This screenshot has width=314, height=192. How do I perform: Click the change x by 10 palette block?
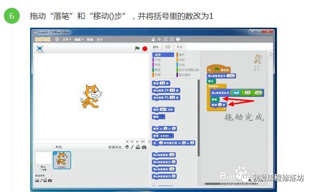tap(164, 155)
